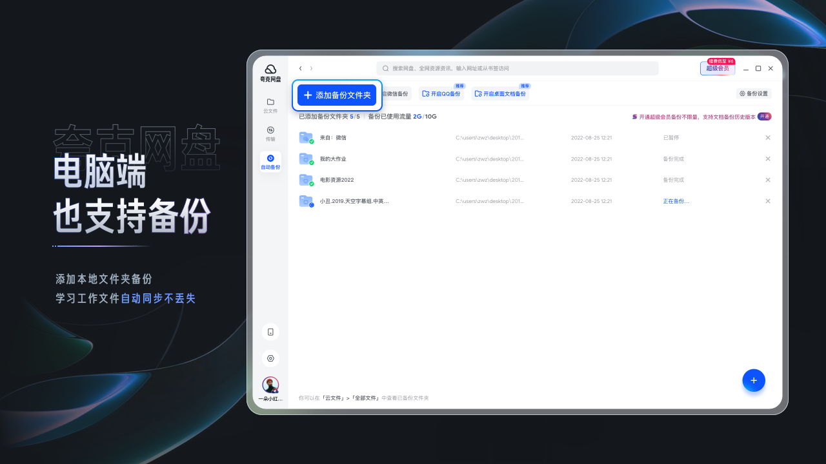This screenshot has width=826, height=464.
Task: Select the 电影资源2022 folder name
Action: [x=337, y=180]
